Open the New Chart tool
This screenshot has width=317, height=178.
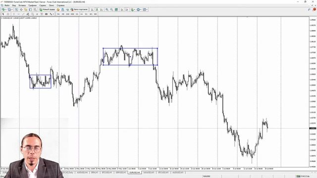tap(3, 9)
